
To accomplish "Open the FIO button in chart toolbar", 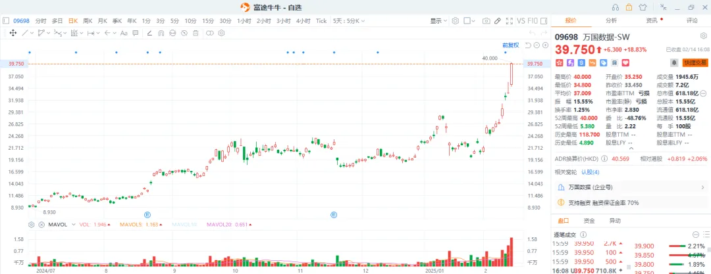I will point(533,21).
